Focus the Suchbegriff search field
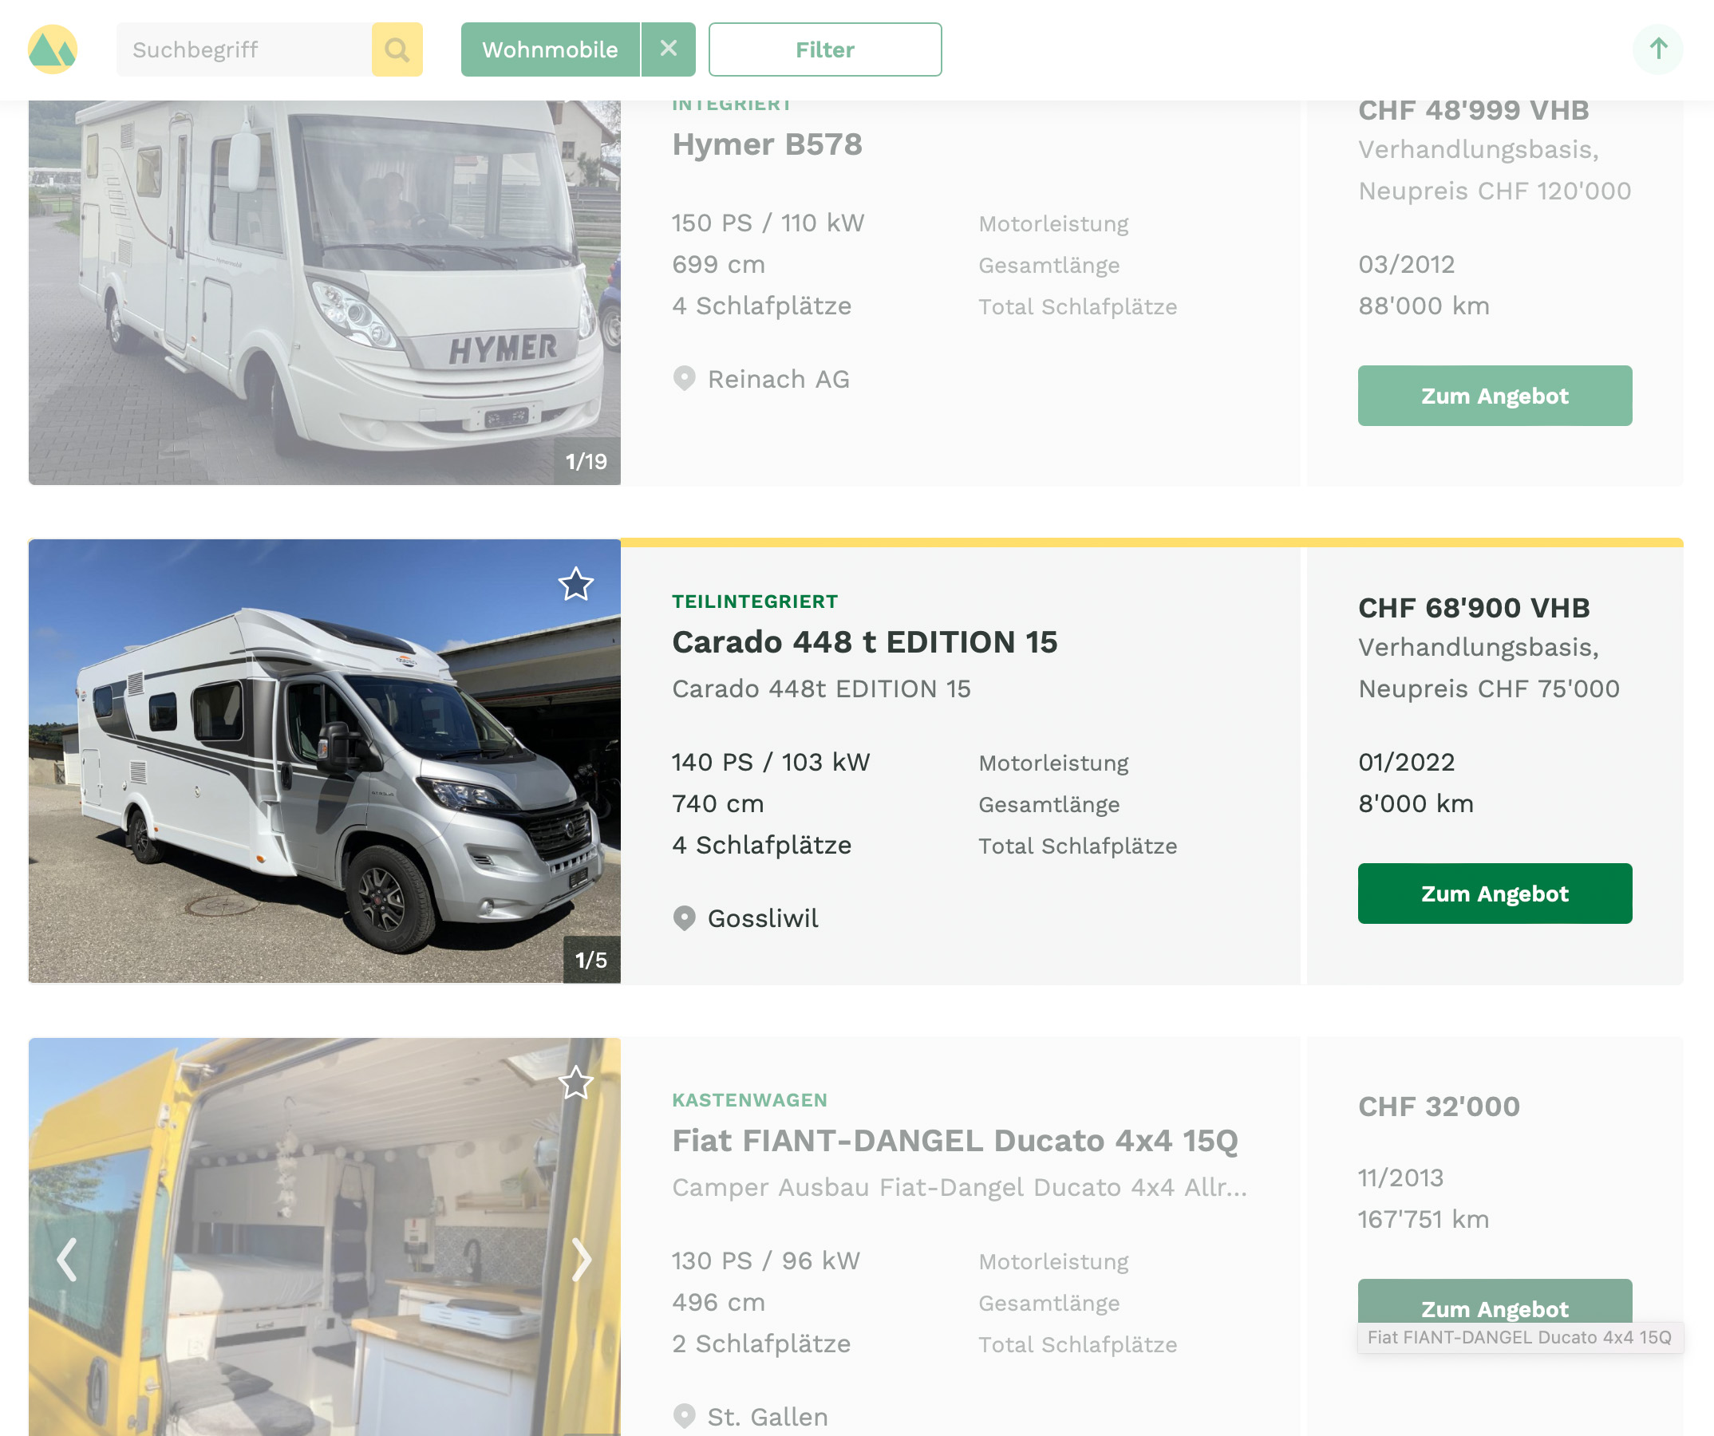1714x1436 pixels. click(244, 49)
